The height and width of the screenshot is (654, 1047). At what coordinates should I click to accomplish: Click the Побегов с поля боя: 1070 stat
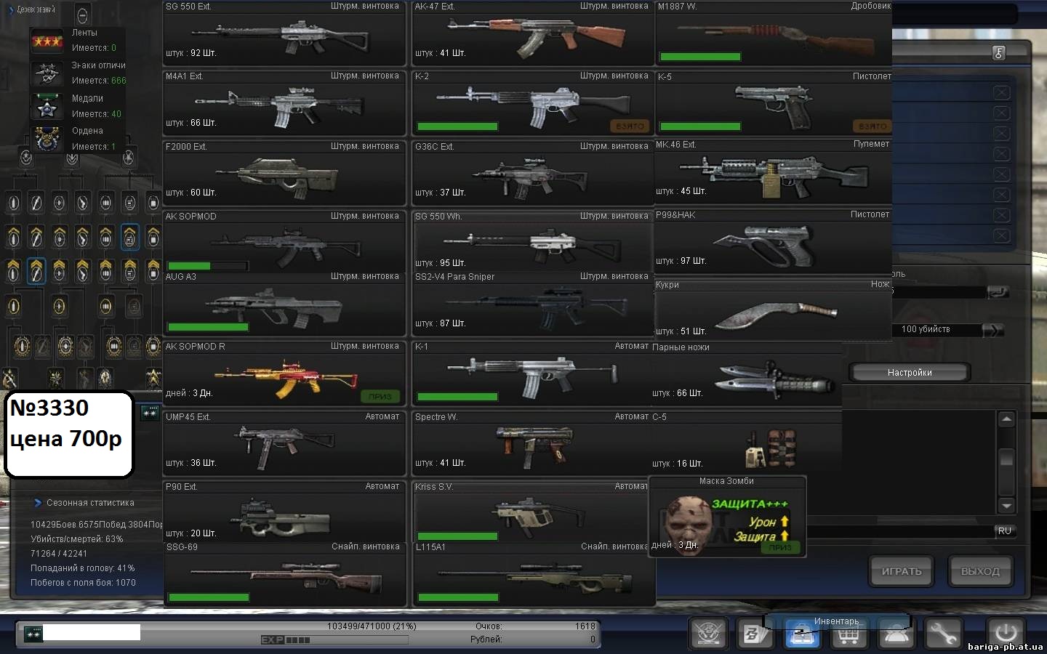83,583
